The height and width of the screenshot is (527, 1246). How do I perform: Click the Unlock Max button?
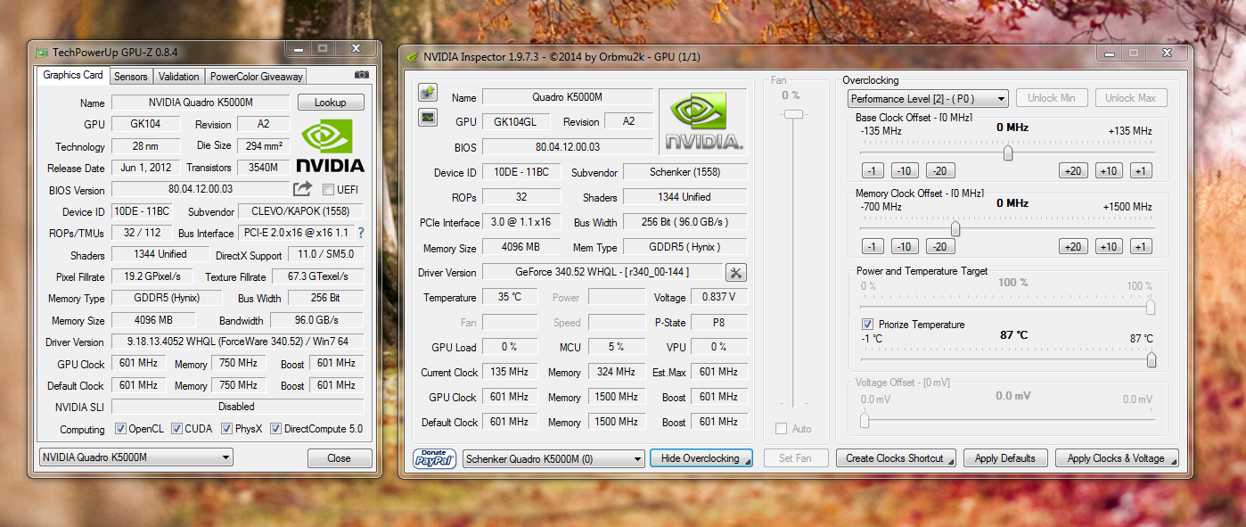click(x=1131, y=98)
